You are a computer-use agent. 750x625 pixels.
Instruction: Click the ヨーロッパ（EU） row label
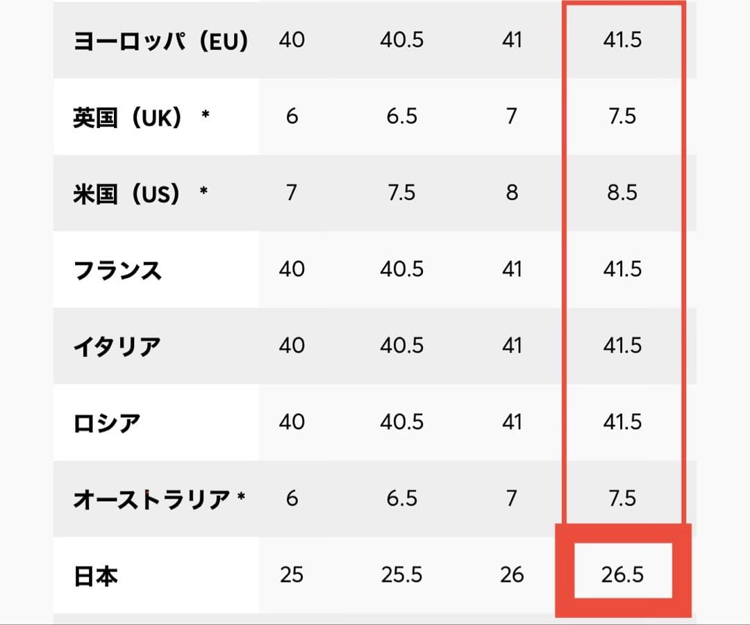(x=160, y=40)
